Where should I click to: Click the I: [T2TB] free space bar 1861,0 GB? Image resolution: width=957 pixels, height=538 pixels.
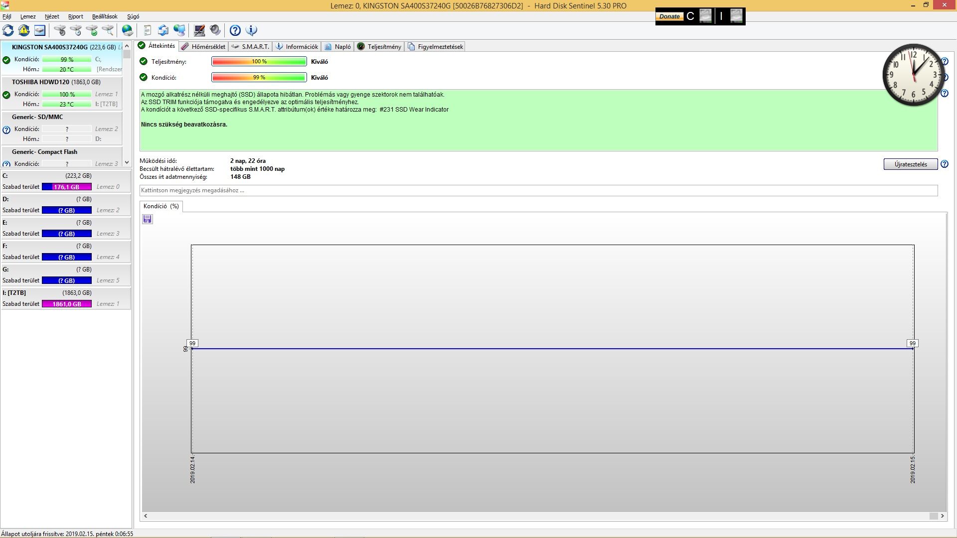[67, 304]
